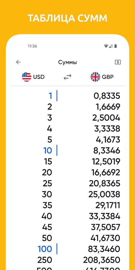Select GBP currency selector
135x270 pixels.
[102, 77]
